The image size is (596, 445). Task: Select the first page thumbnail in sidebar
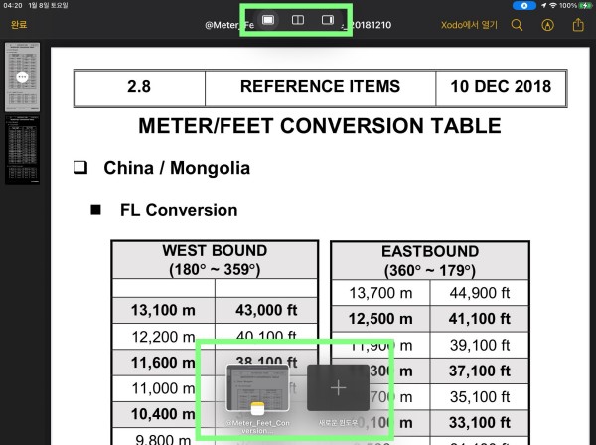click(x=22, y=77)
